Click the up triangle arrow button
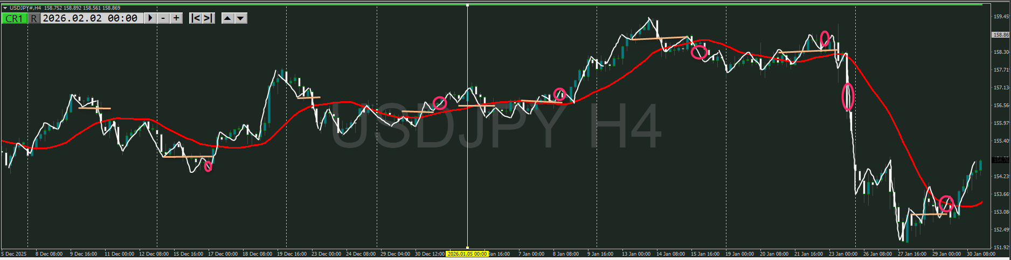1011x260 pixels. point(227,18)
